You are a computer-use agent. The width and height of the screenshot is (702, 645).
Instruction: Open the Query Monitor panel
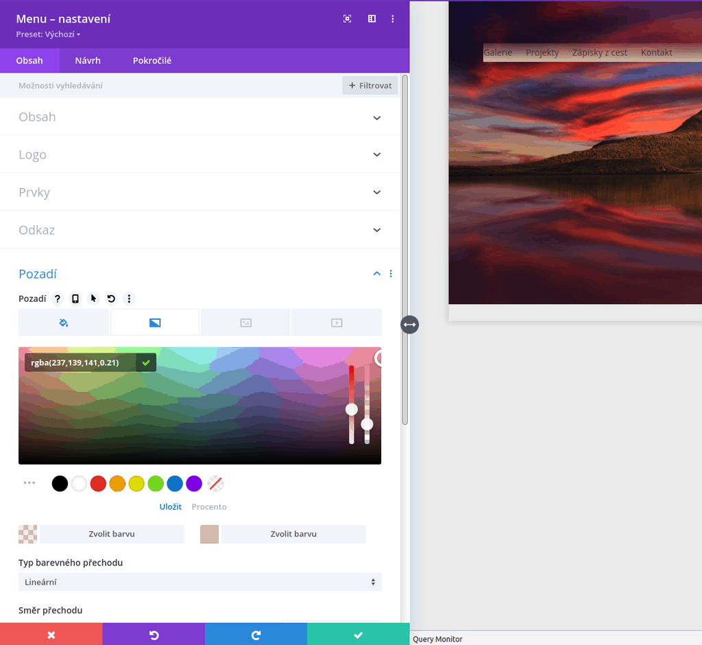pos(437,639)
